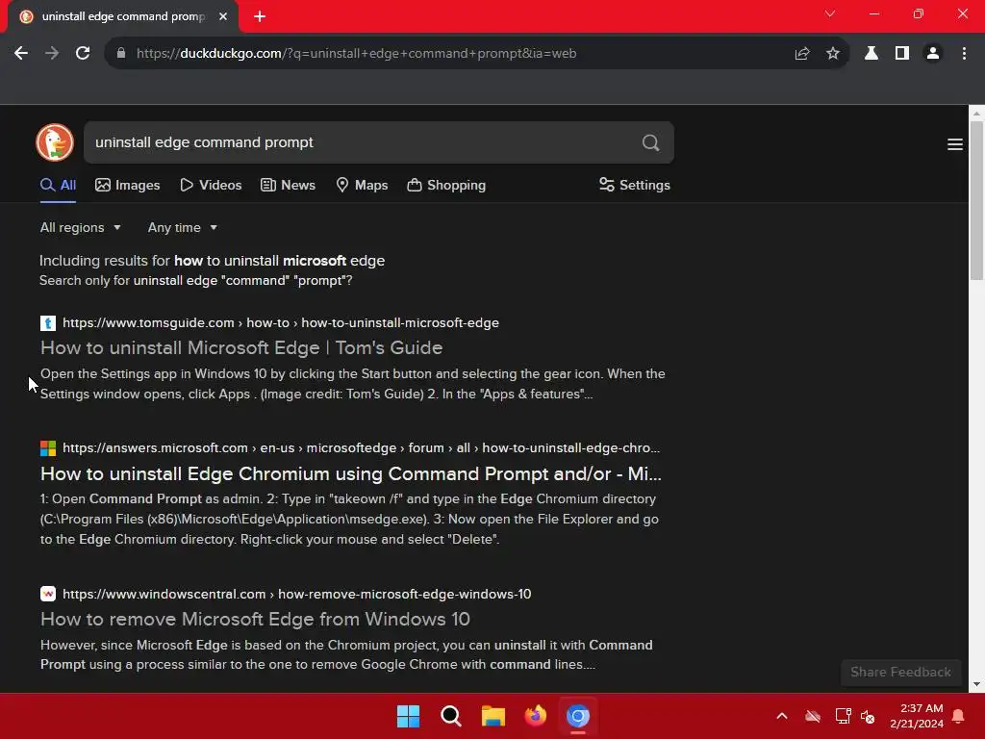Switch to the Images tab

click(x=128, y=186)
